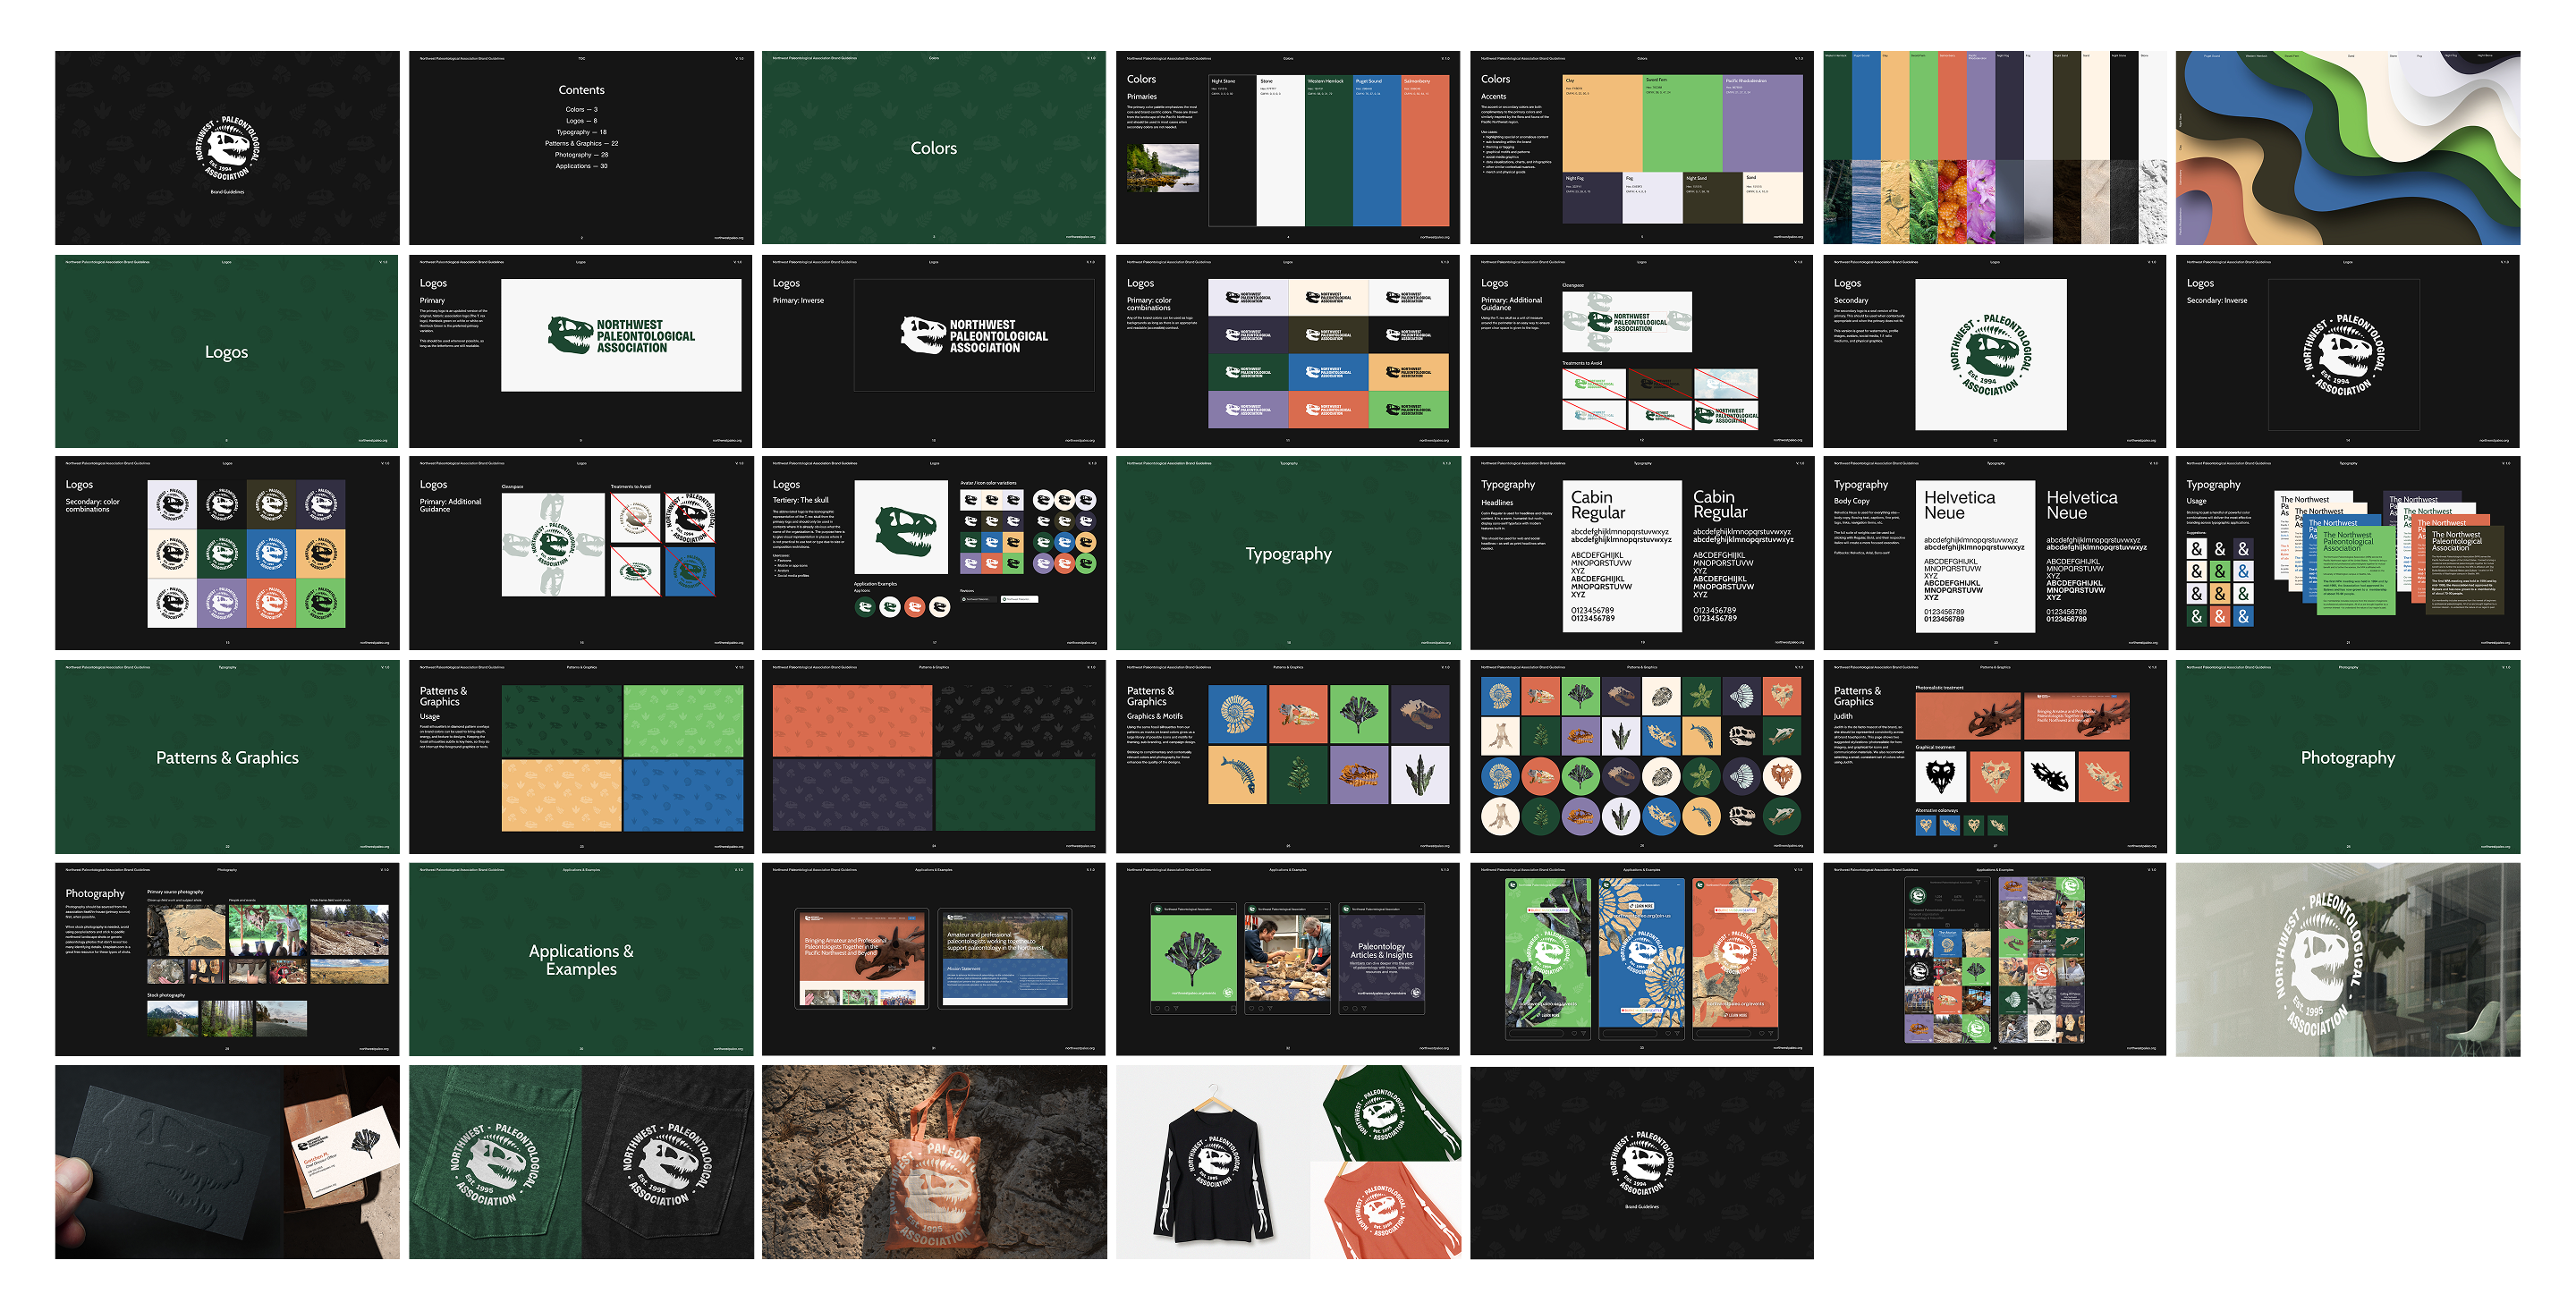2576x1311 pixels.
Task: Click the LEARN MORE button on the blue Instagram story
Action: pos(1642,906)
